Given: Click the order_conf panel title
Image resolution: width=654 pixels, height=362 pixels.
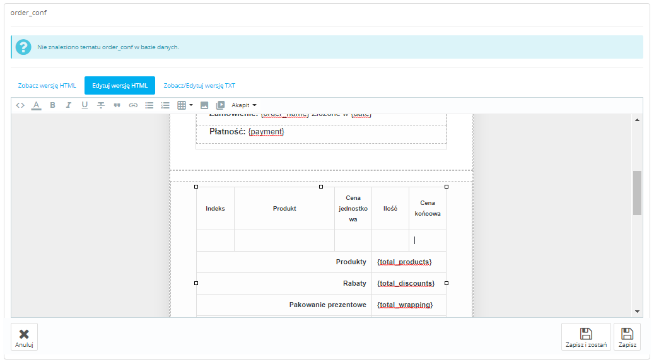Looking at the screenshot, I should pos(28,13).
